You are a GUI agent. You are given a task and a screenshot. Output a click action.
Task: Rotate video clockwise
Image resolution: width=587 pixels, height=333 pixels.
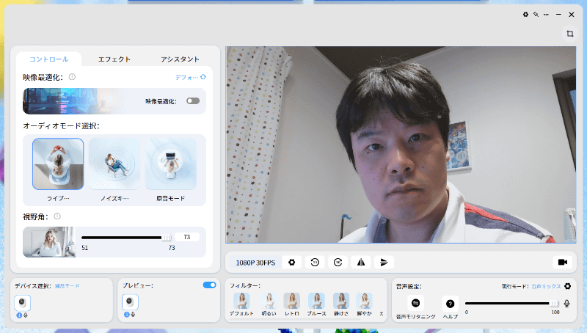point(338,263)
